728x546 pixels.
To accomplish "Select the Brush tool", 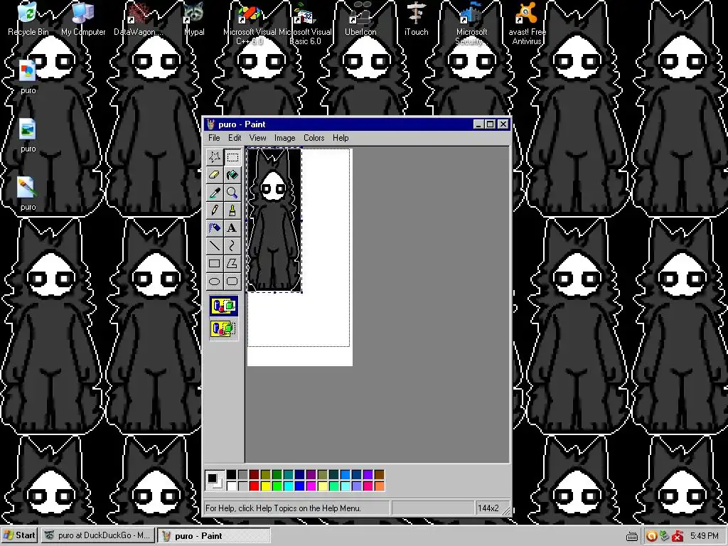I will (x=232, y=210).
